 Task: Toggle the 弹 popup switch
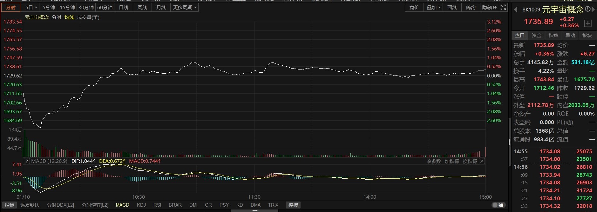(x=498, y=205)
